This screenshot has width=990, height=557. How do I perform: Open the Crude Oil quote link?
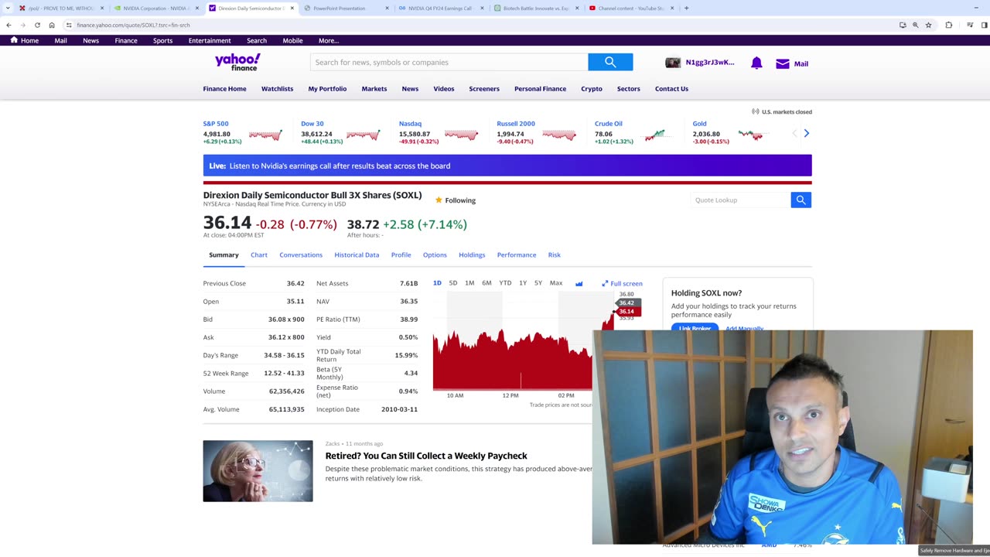[608, 124]
